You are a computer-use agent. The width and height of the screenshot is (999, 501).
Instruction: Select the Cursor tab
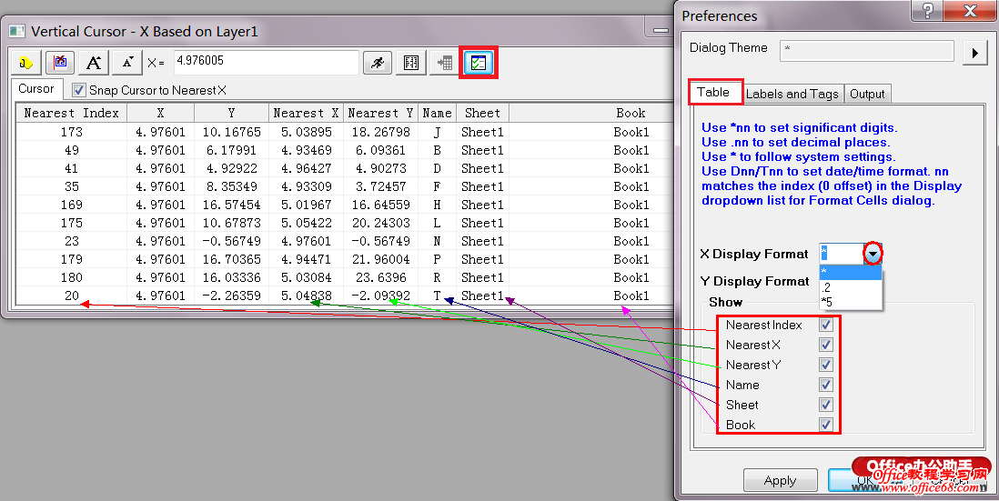pos(36,89)
